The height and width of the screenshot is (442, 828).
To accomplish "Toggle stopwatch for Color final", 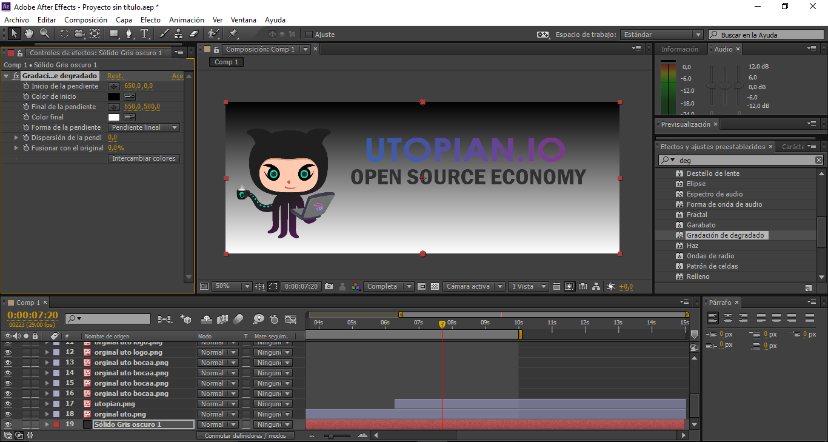I will pos(26,117).
